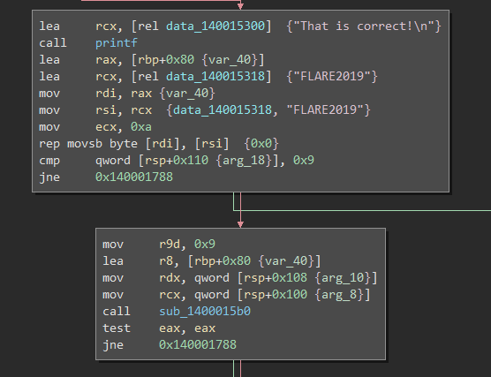Open data_140015300 in the first lea instruction

click(x=215, y=26)
